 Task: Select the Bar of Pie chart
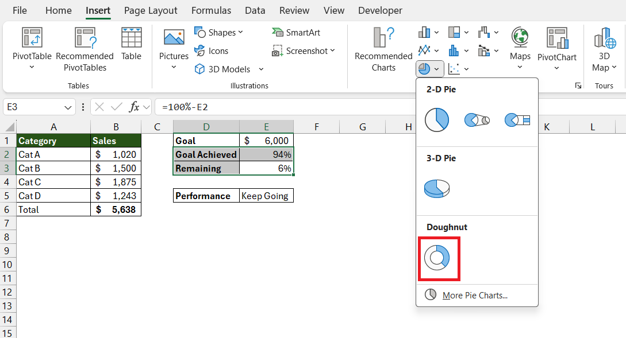(x=517, y=120)
